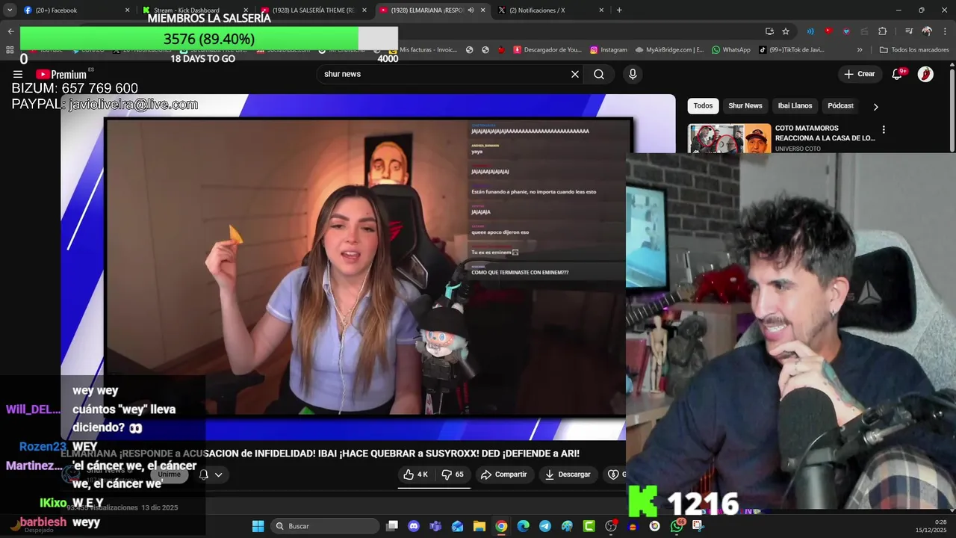Open the red YouTube extension icon

pyautogui.click(x=828, y=31)
